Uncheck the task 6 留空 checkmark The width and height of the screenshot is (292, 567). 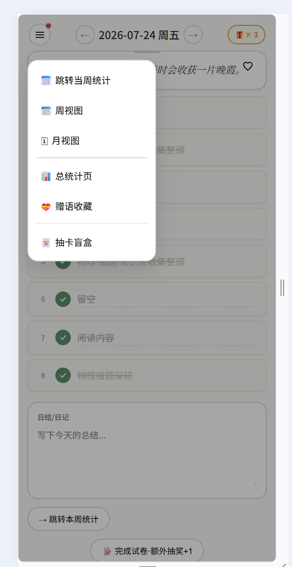(63, 299)
